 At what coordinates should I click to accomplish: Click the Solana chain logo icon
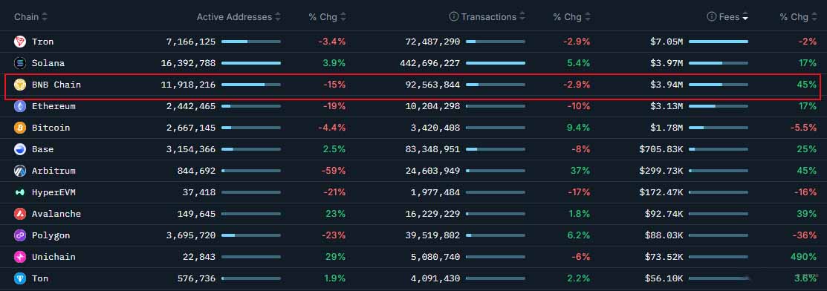pyautogui.click(x=20, y=63)
